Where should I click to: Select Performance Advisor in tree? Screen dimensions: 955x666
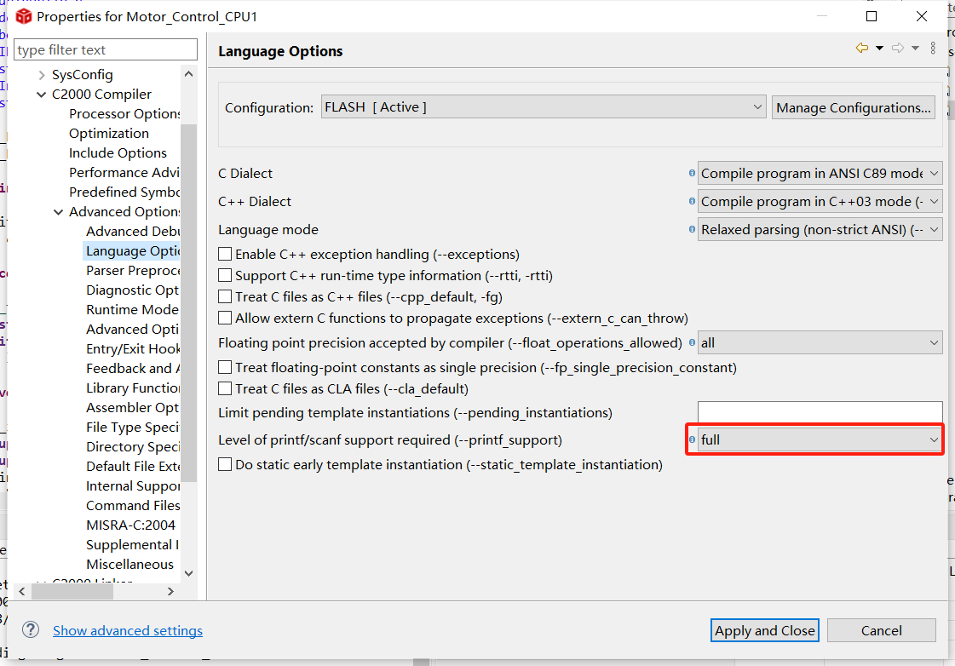point(124,172)
